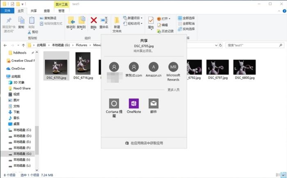Select the Rename ribbon button
This screenshot has width=287, height=178.
[104, 22]
